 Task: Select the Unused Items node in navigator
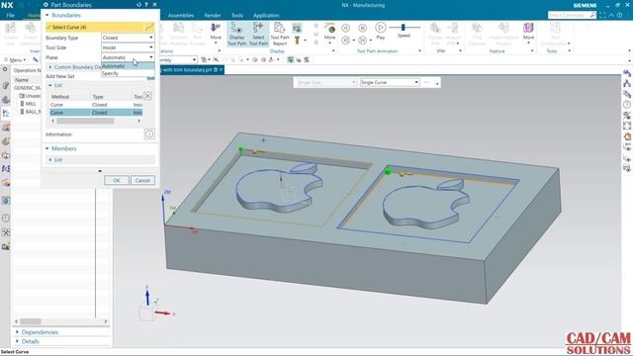[x=30, y=96]
